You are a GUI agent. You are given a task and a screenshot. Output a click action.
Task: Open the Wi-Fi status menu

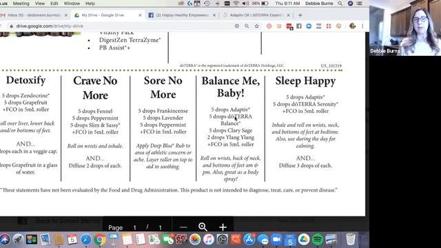coord(236,3)
